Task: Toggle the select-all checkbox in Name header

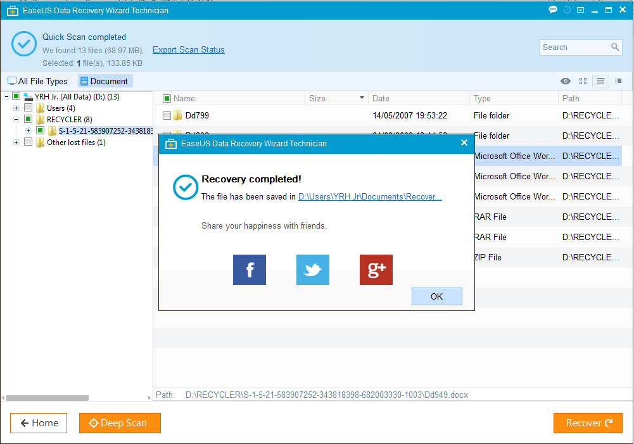Action: 167,98
